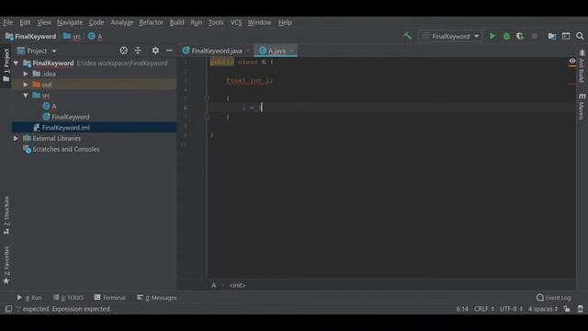Screen dimensions: 588x331
Task: Open the FinalKeyword run configuration dropdown
Action: pos(450,36)
